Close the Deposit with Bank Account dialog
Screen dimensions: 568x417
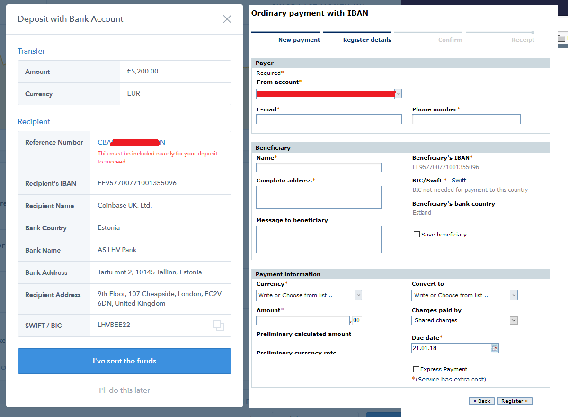coord(227,19)
